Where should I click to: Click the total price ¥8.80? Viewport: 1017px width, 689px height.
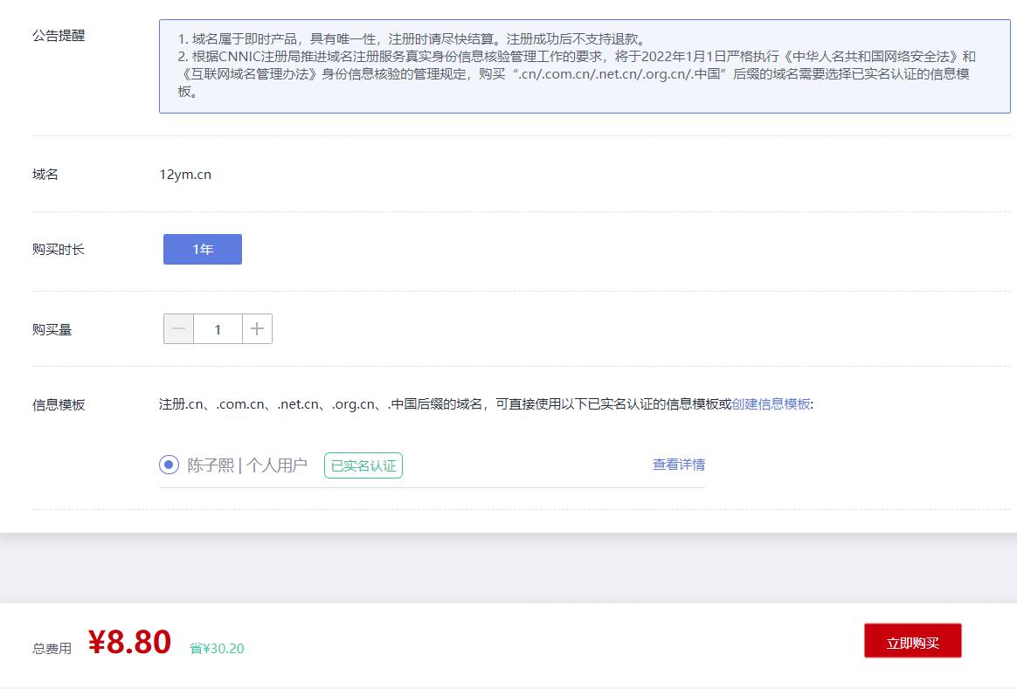click(129, 642)
